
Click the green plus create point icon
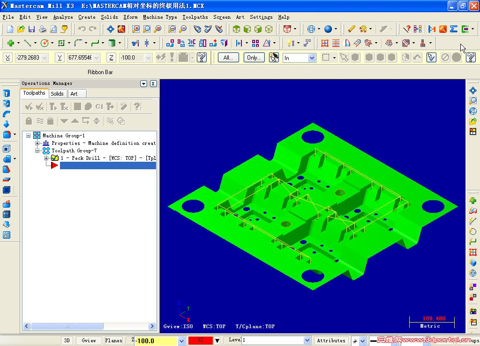coord(11,43)
